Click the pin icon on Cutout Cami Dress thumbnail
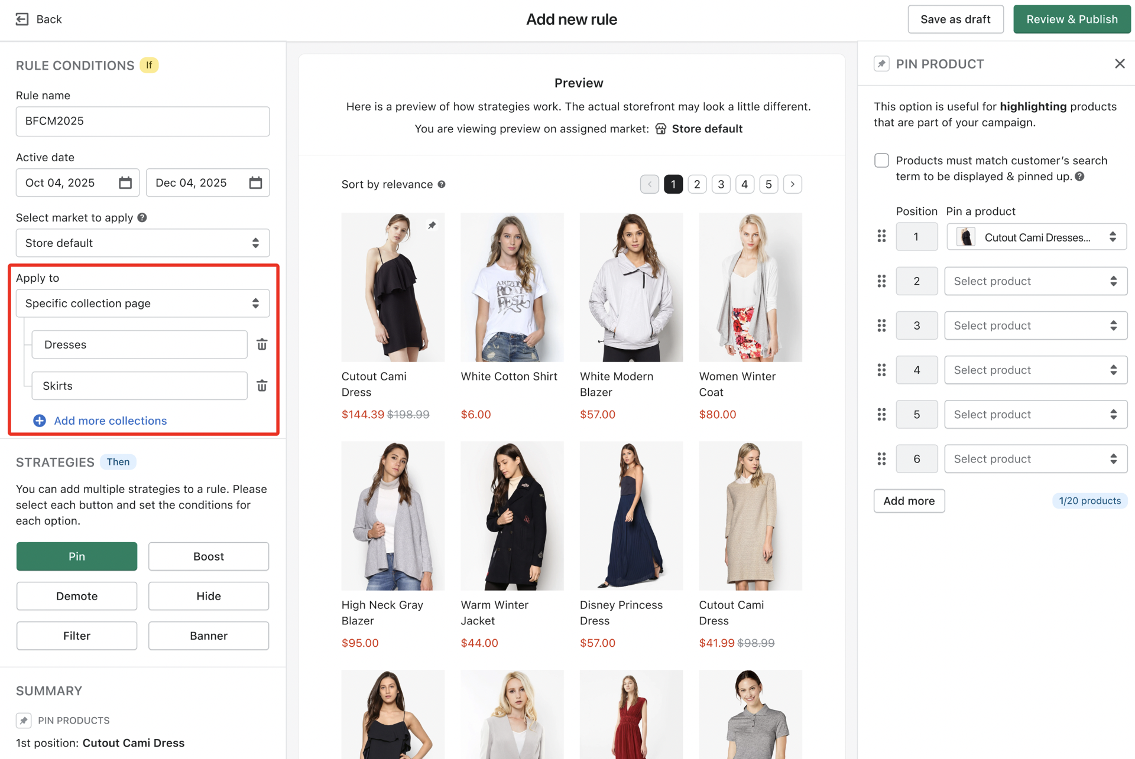The width and height of the screenshot is (1135, 759). click(432, 225)
